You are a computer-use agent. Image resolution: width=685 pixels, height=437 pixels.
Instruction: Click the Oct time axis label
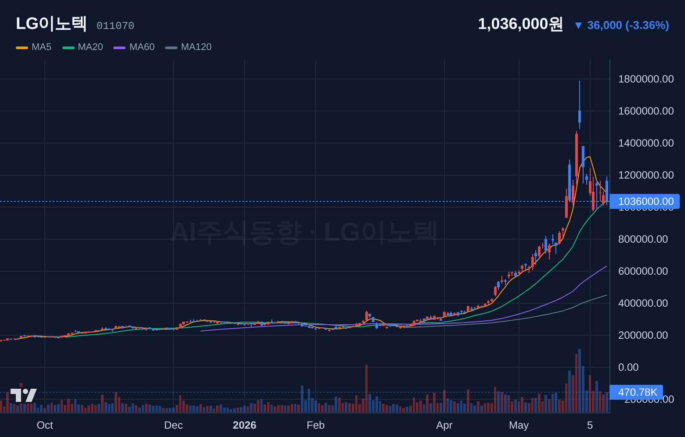tap(45, 425)
